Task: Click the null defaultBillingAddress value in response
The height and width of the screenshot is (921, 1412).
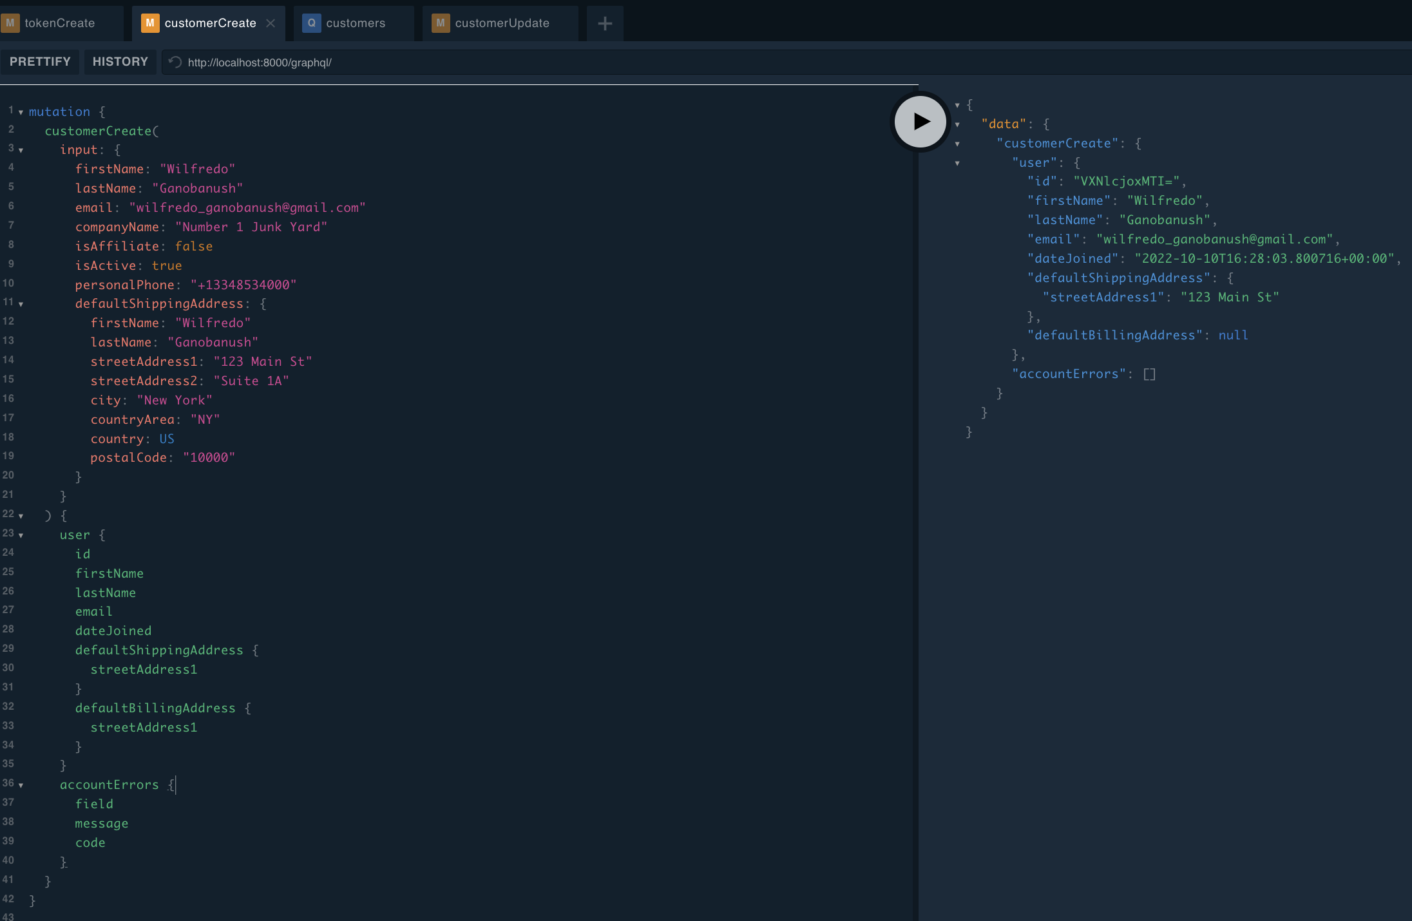Action: point(1233,335)
